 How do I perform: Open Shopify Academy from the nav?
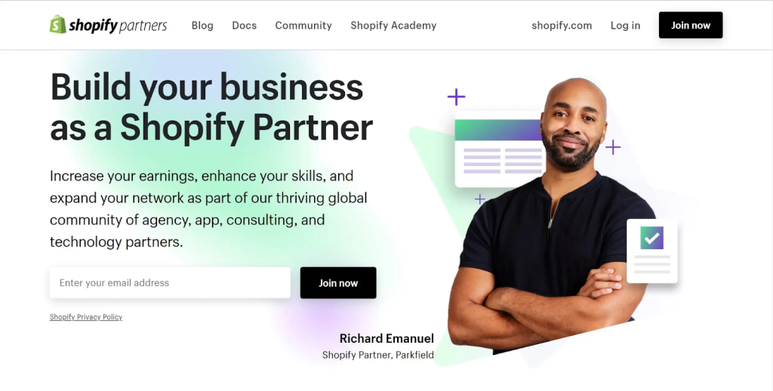(x=393, y=25)
